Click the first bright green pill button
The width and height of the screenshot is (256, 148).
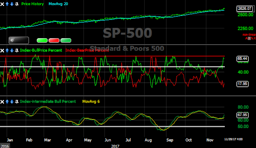(42, 40)
